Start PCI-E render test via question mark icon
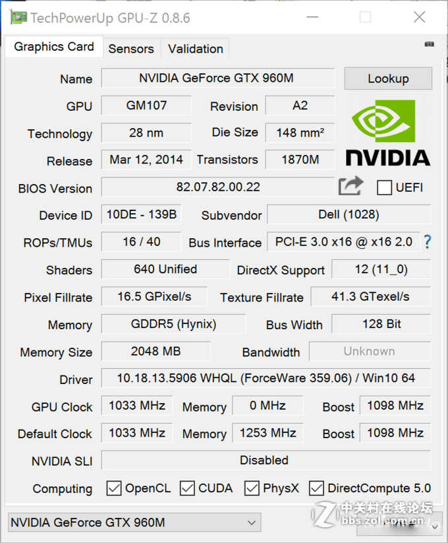This screenshot has width=448, height=543. click(427, 243)
